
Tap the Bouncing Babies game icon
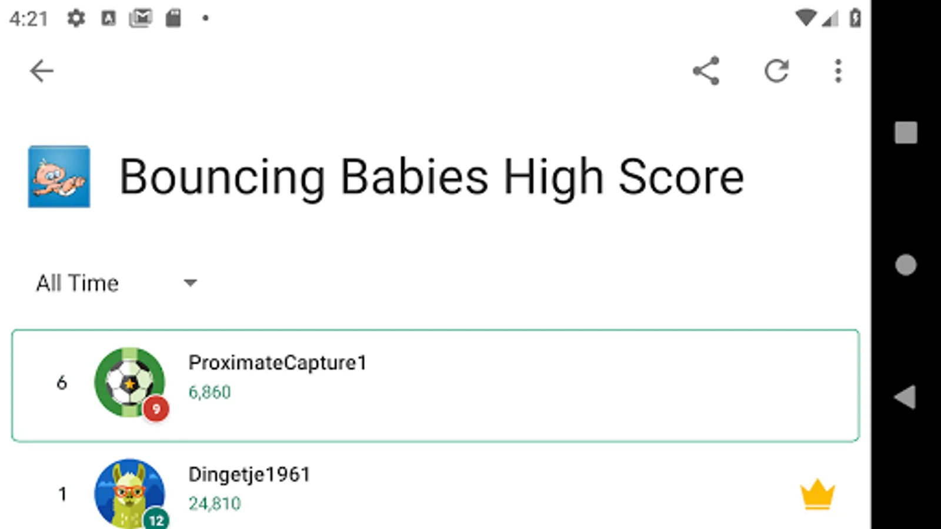(59, 176)
